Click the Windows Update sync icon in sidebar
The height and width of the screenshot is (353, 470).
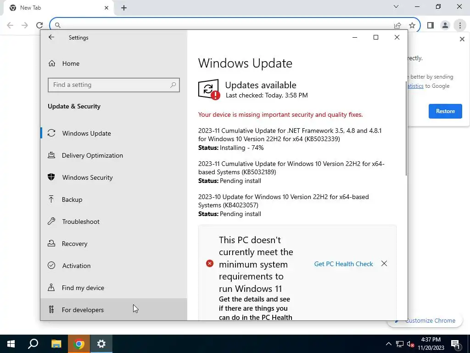[51, 133]
